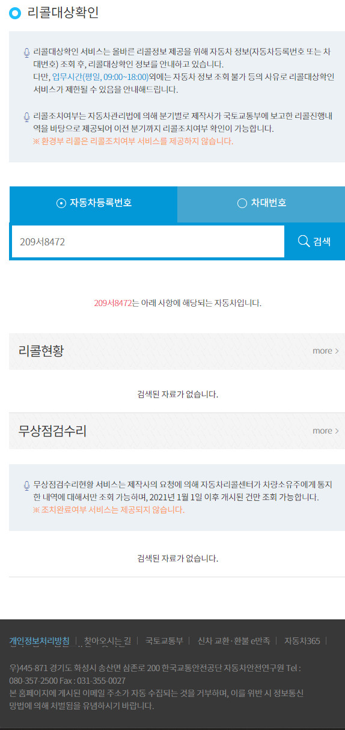Image resolution: width=345 pixels, height=730 pixels.
Task: Click the 리콜현황 section heading
Action: [41, 351]
